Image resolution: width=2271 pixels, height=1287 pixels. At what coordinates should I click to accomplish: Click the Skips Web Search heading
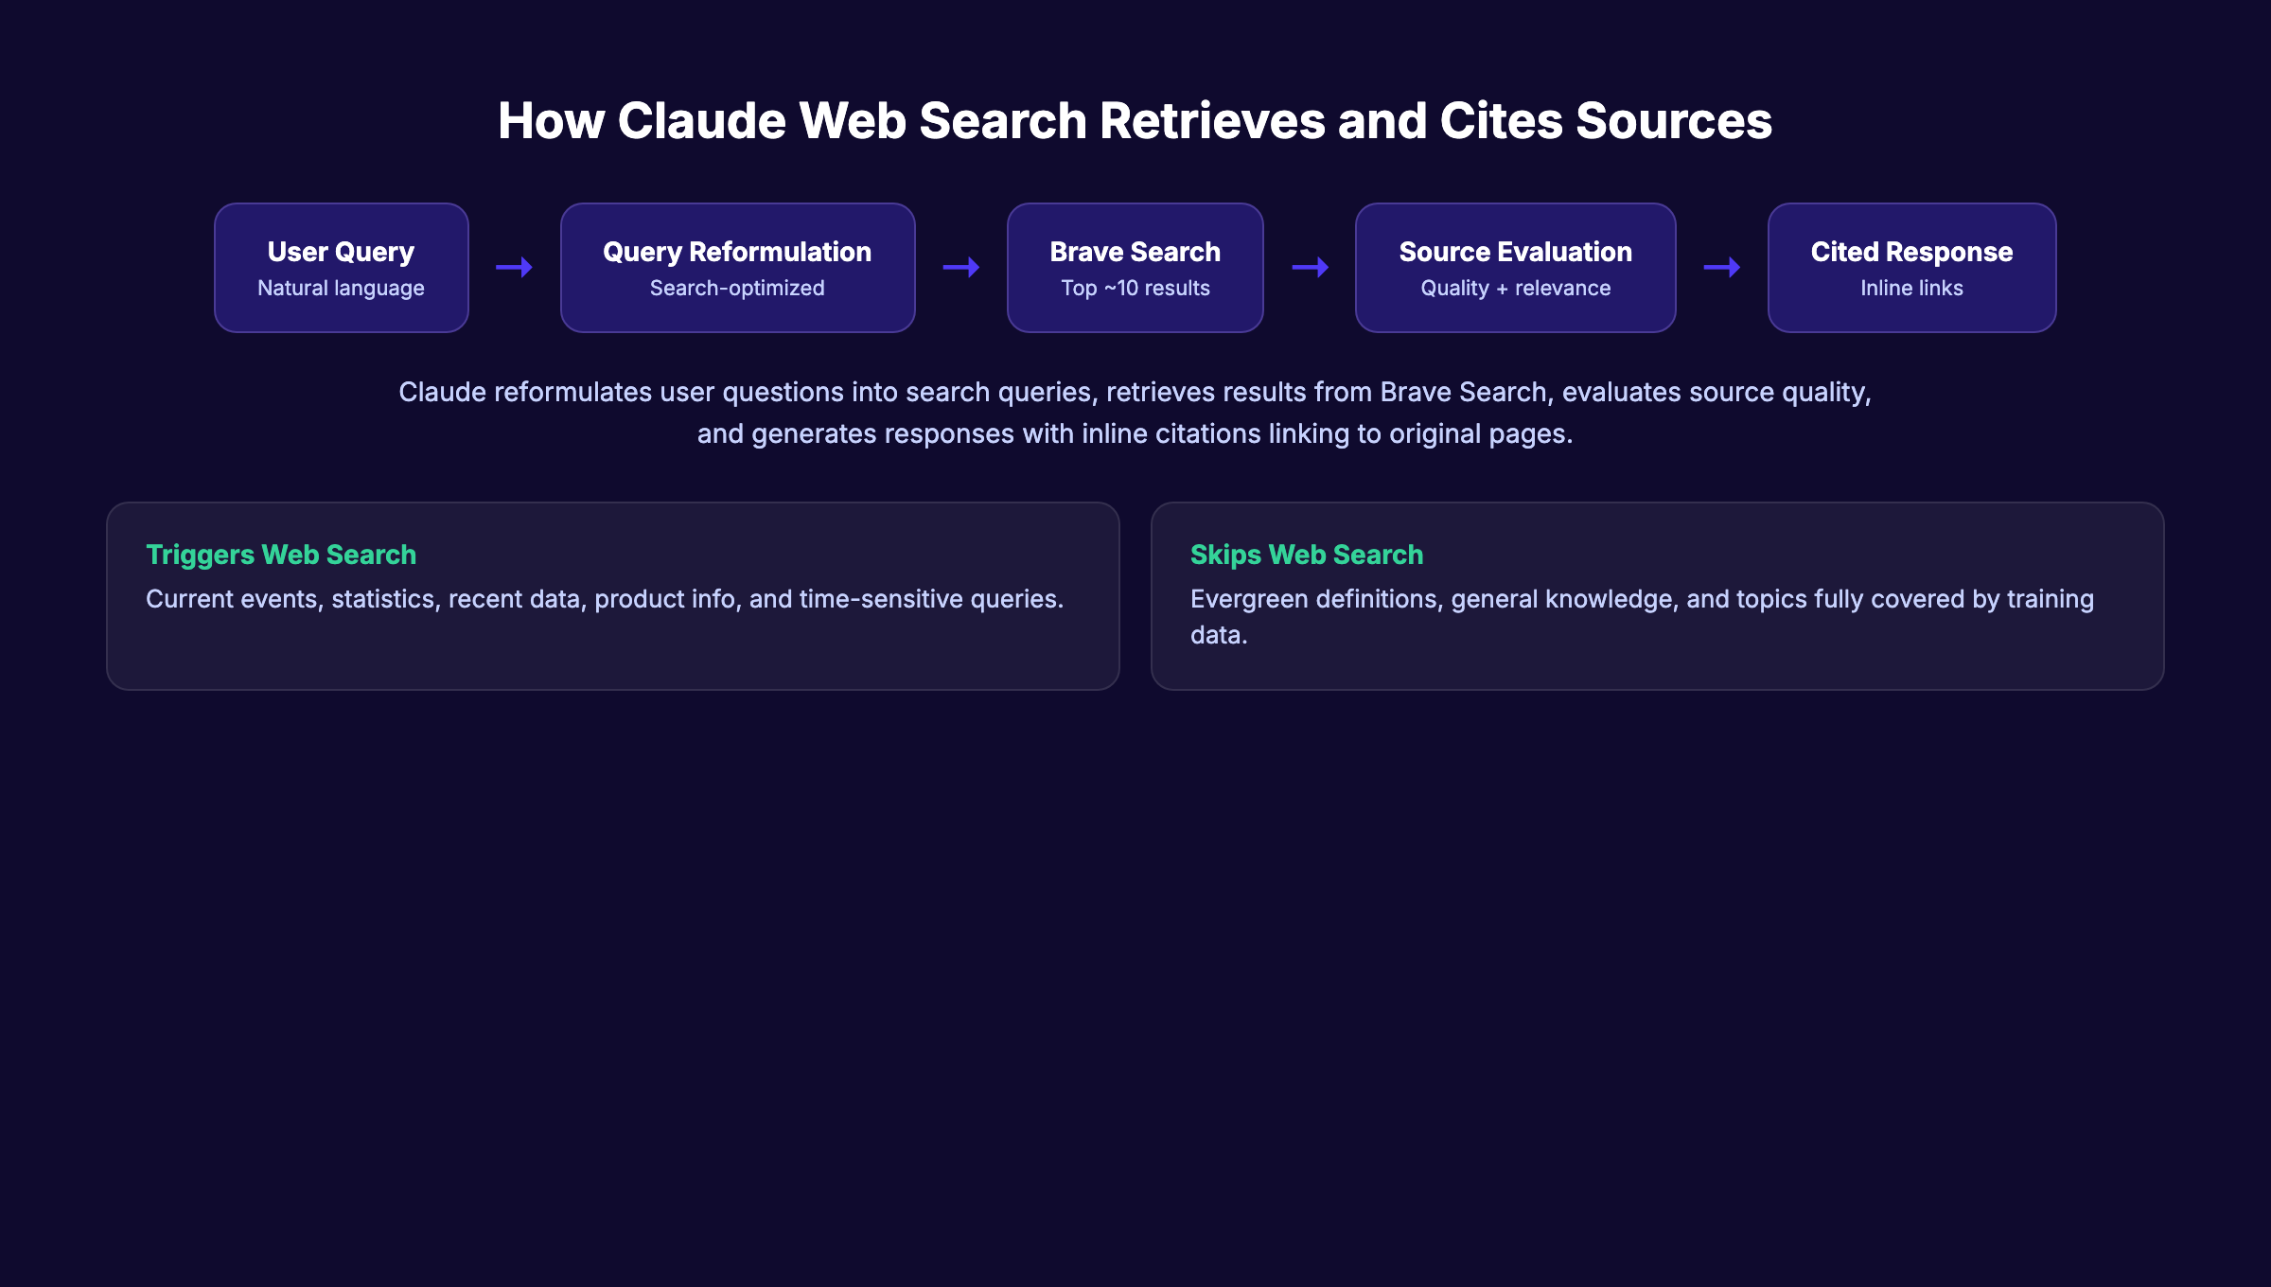click(1306, 555)
